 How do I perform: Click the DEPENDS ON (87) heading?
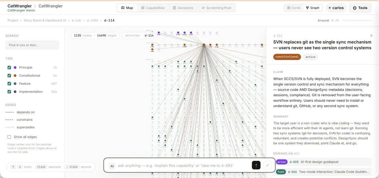[x=286, y=153]
